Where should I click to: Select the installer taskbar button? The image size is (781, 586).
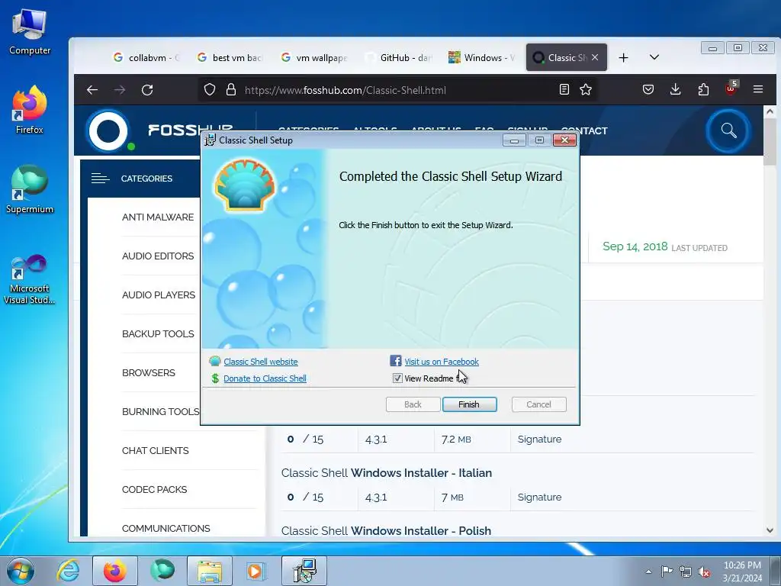pos(304,571)
